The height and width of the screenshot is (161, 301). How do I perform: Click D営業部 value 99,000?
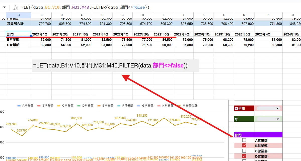click(163, 45)
